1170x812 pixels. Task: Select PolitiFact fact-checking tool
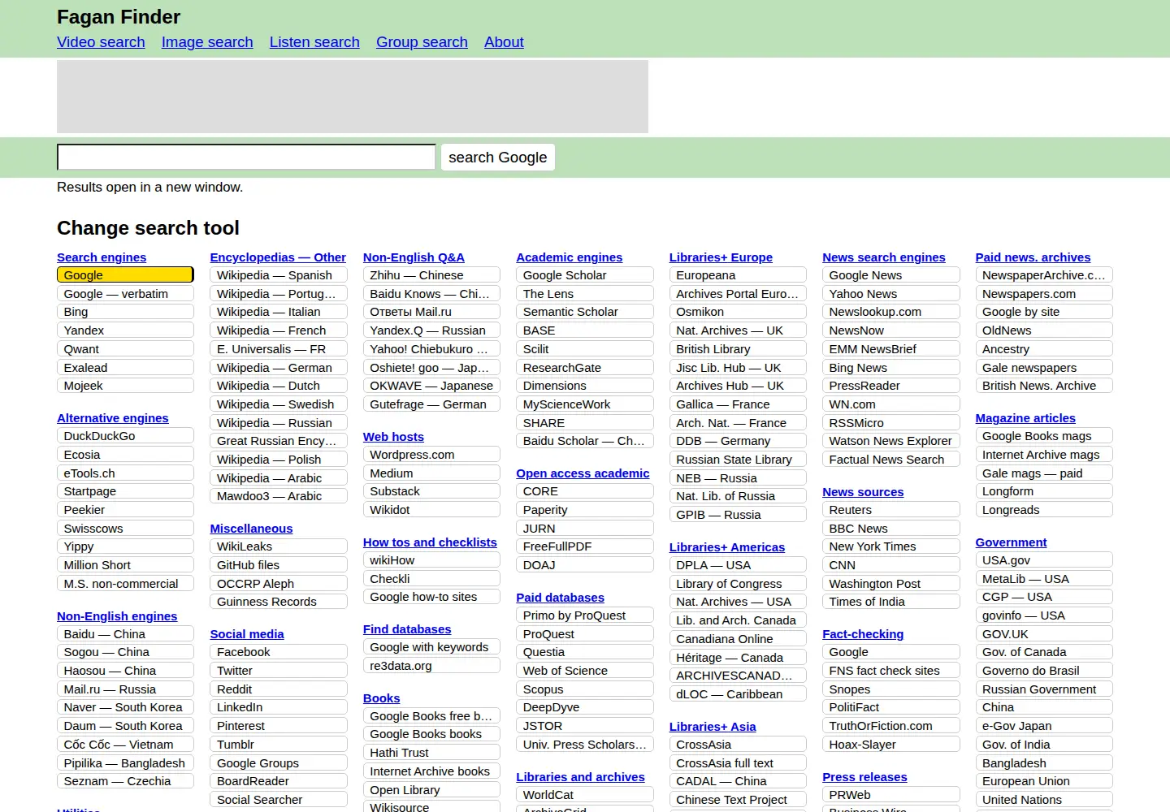891,707
